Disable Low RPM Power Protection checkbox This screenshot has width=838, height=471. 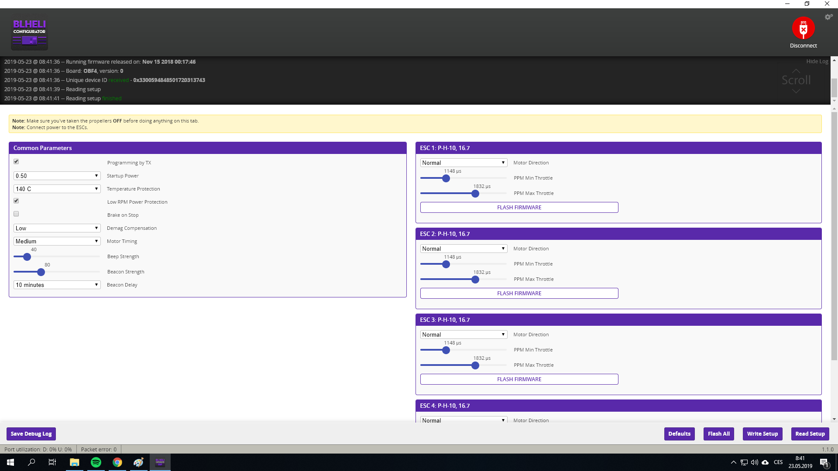(16, 201)
